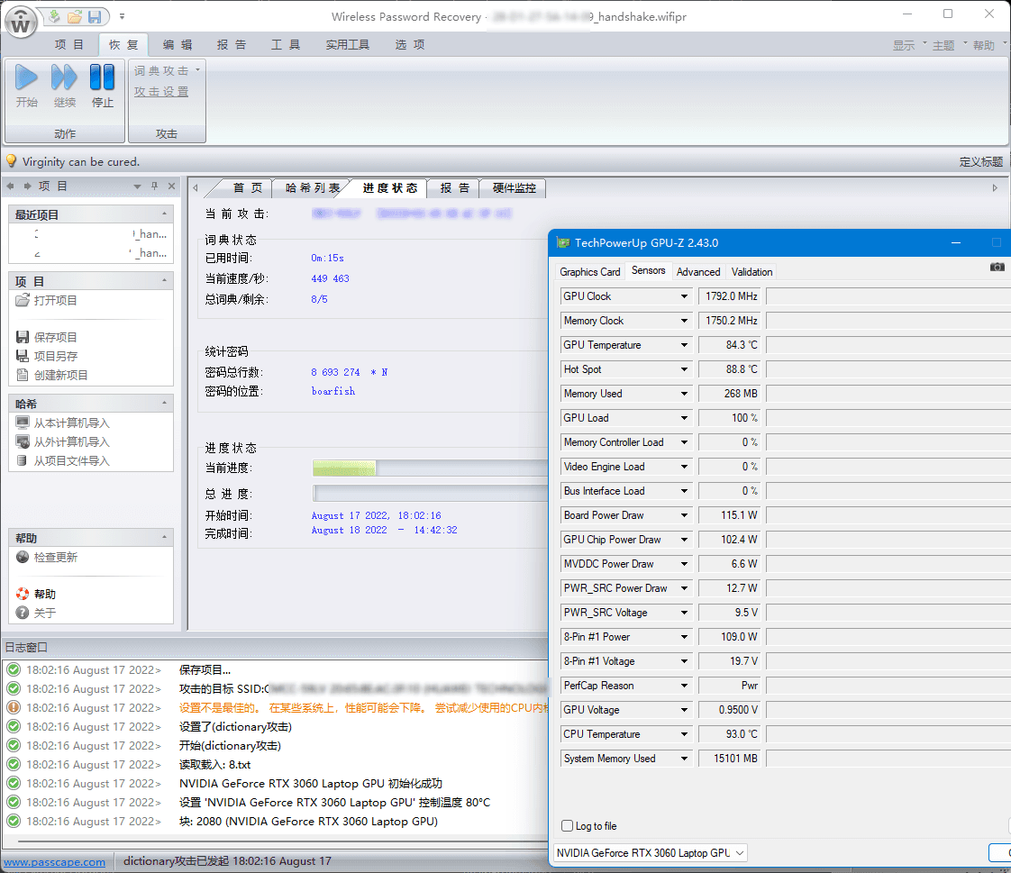The height and width of the screenshot is (873, 1011).
Task: Minimize the GPU-Z window
Action: tap(956, 242)
